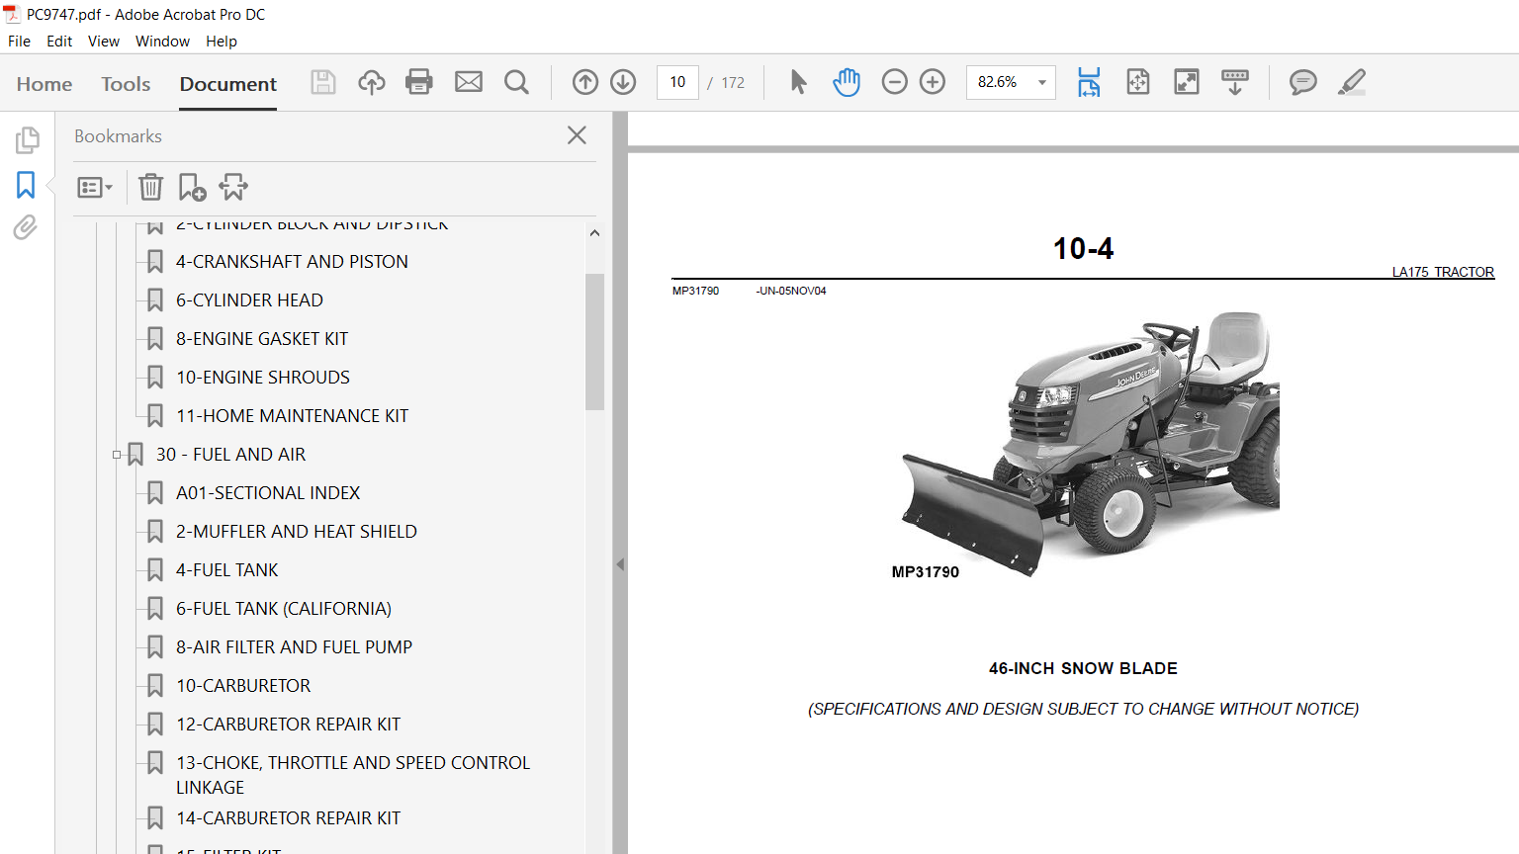
Task: Open the Window menu
Action: click(x=162, y=42)
